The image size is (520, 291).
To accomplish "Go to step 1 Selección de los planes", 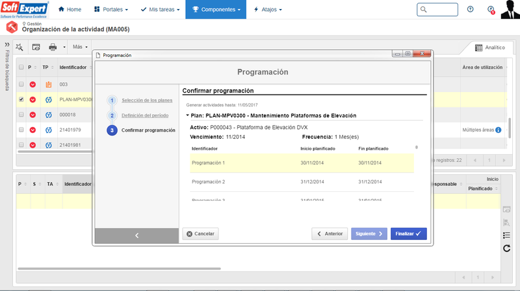I will click(x=147, y=100).
